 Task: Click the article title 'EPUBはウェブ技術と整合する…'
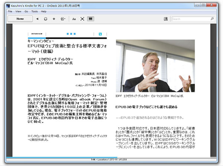point(67,48)
